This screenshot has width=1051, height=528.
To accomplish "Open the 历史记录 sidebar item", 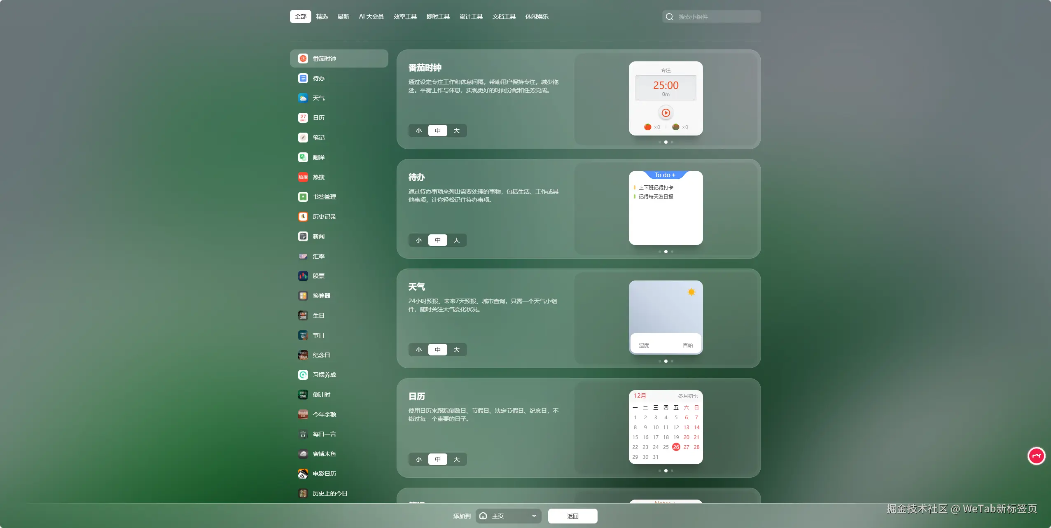I will pos(324,217).
